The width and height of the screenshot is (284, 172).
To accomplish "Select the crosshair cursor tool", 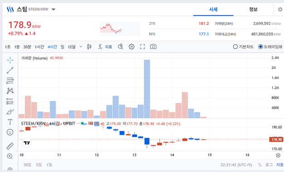I will (x=10, y=60).
